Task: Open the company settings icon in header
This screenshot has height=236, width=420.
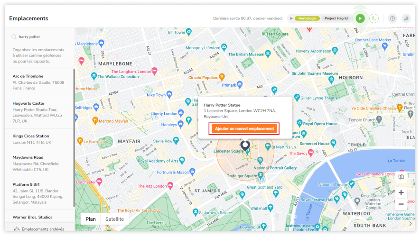Action: point(406,18)
